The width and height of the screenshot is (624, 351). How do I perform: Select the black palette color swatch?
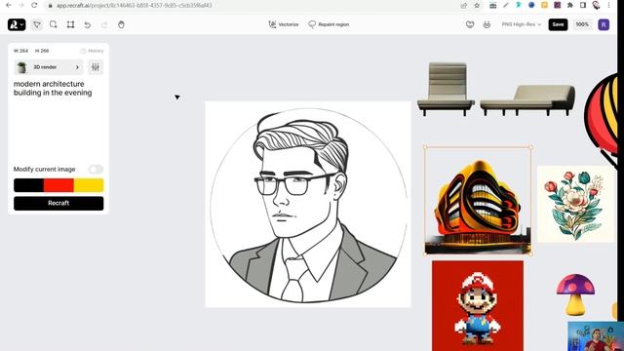28,185
